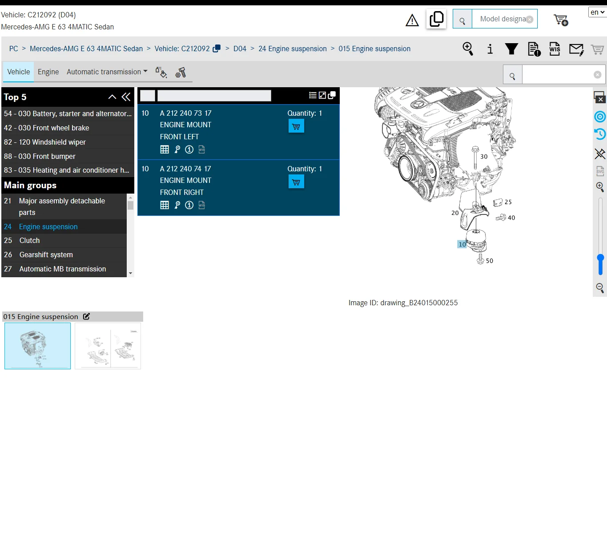Image resolution: width=607 pixels, height=542 pixels.
Task: Click 015 Engine suspension breadcrumb
Action: coord(374,49)
